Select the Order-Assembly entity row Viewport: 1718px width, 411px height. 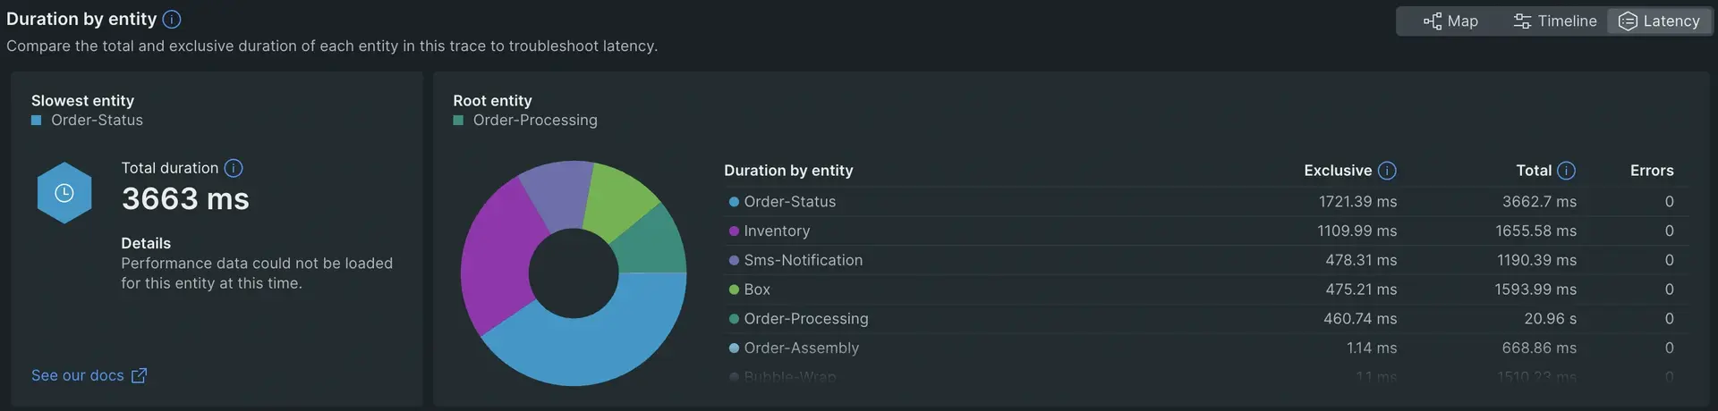(x=801, y=348)
